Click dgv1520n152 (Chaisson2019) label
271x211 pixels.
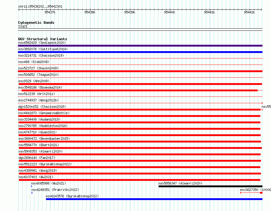[x=42, y=107]
